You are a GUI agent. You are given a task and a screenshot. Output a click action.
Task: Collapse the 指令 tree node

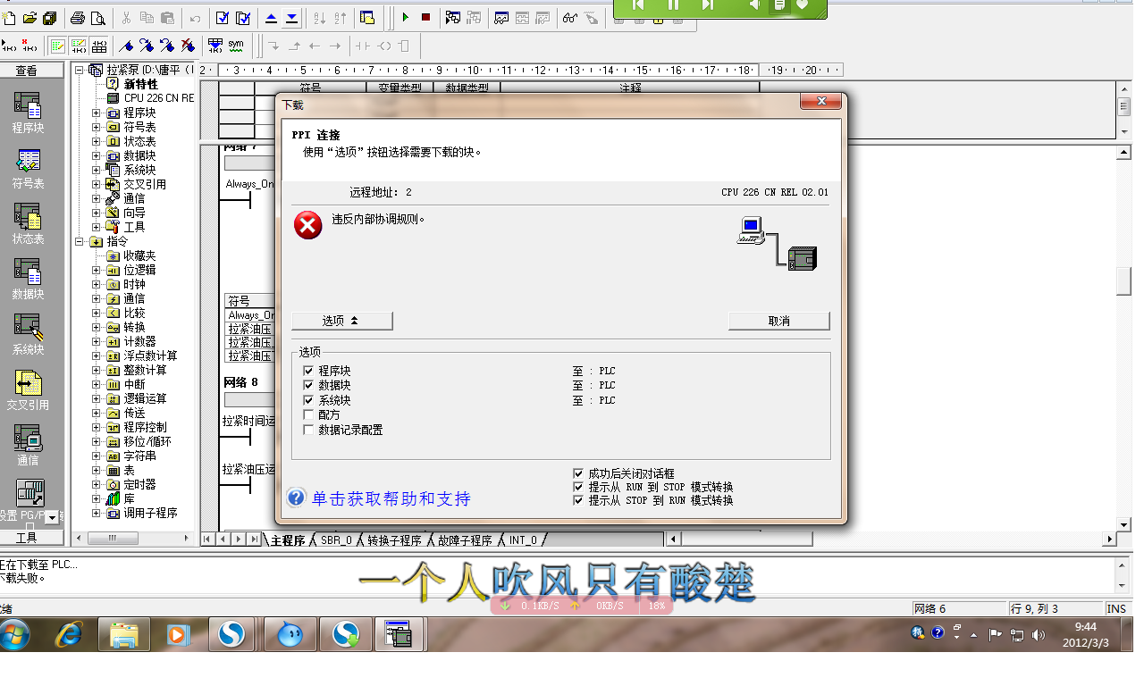pyautogui.click(x=80, y=241)
